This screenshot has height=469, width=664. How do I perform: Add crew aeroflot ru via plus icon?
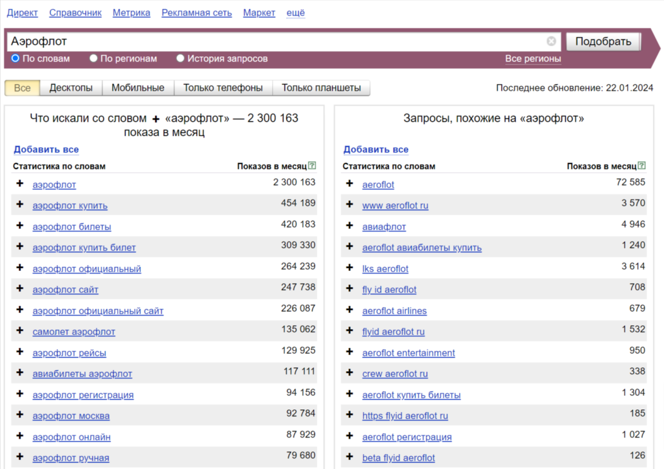(x=350, y=372)
